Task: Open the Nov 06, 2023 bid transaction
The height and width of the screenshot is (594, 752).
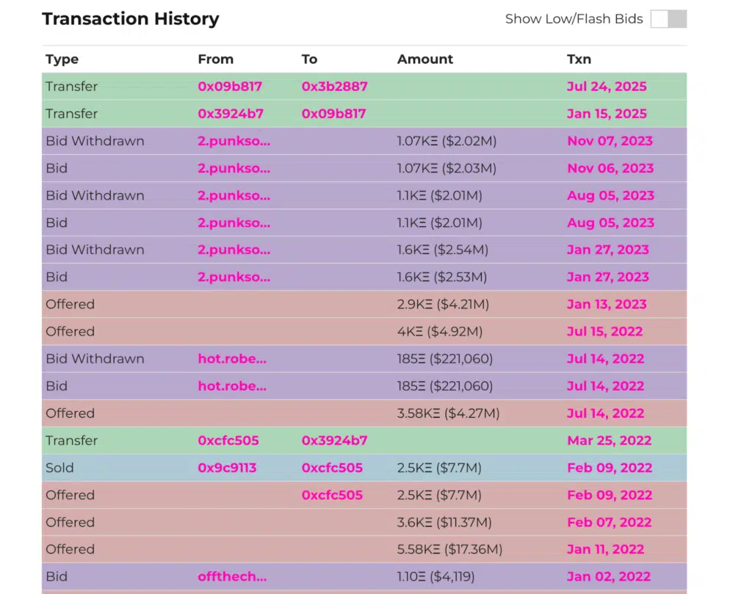Action: (x=610, y=168)
